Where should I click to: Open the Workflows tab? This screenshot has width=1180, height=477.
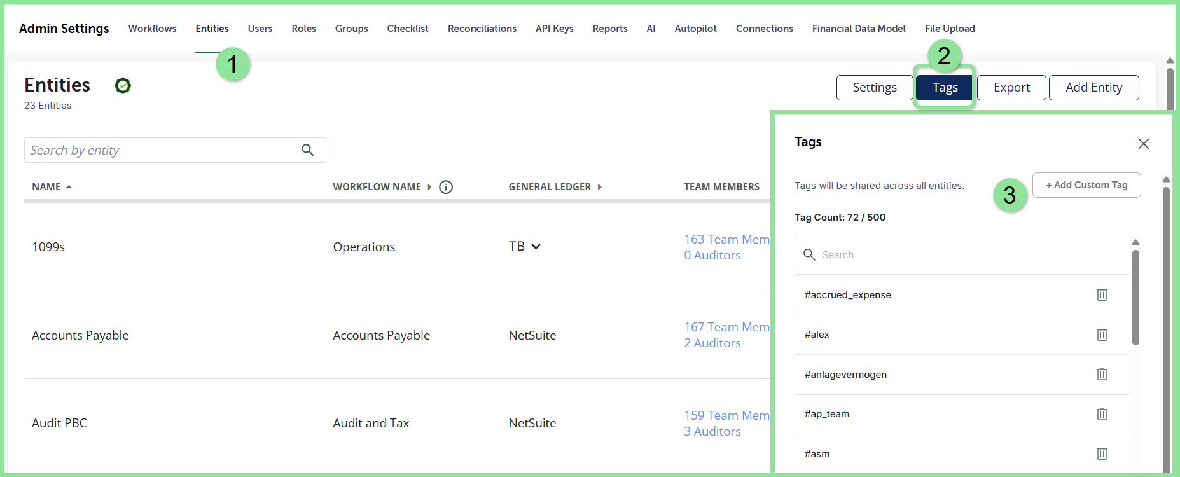[x=152, y=29]
